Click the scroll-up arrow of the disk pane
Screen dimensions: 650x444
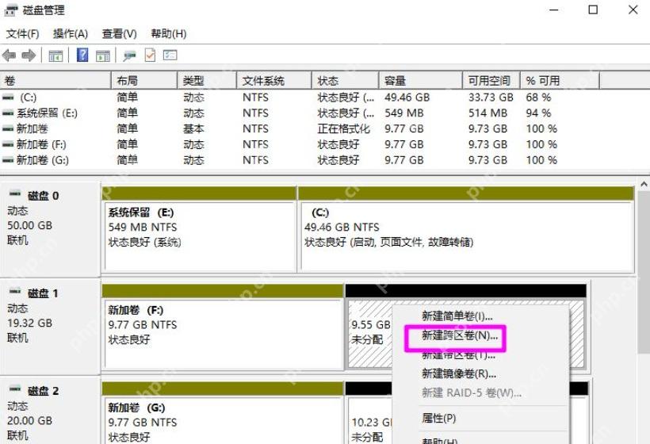click(644, 185)
